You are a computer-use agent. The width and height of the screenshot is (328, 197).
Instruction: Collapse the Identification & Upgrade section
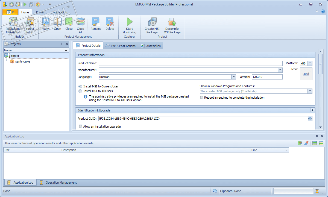312,110
